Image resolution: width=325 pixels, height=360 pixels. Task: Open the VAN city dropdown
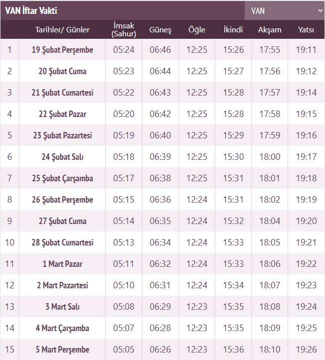tap(285, 11)
